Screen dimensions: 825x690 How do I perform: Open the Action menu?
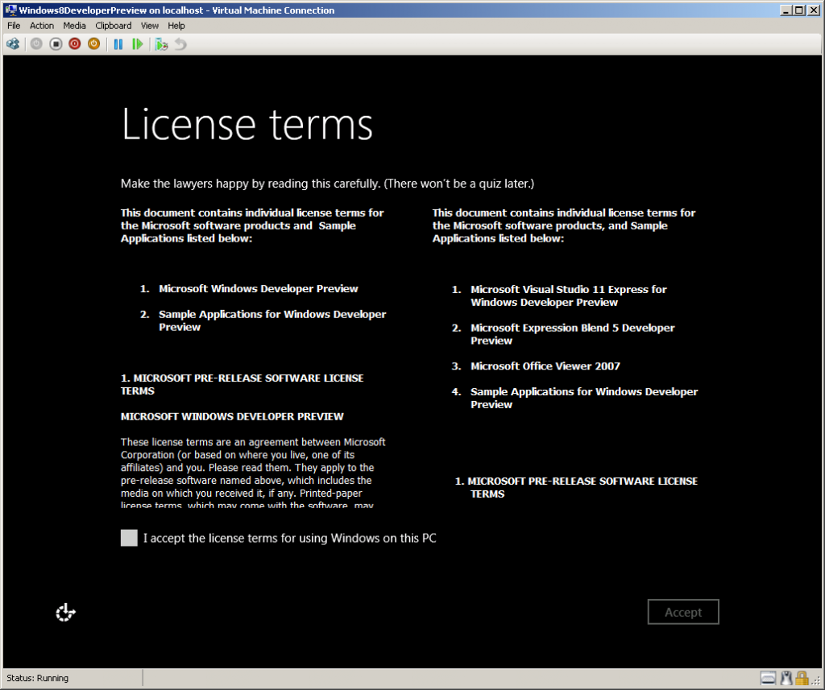tap(42, 26)
